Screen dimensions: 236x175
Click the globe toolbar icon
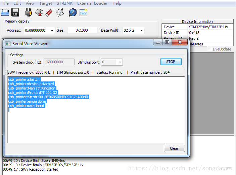point(73,13)
